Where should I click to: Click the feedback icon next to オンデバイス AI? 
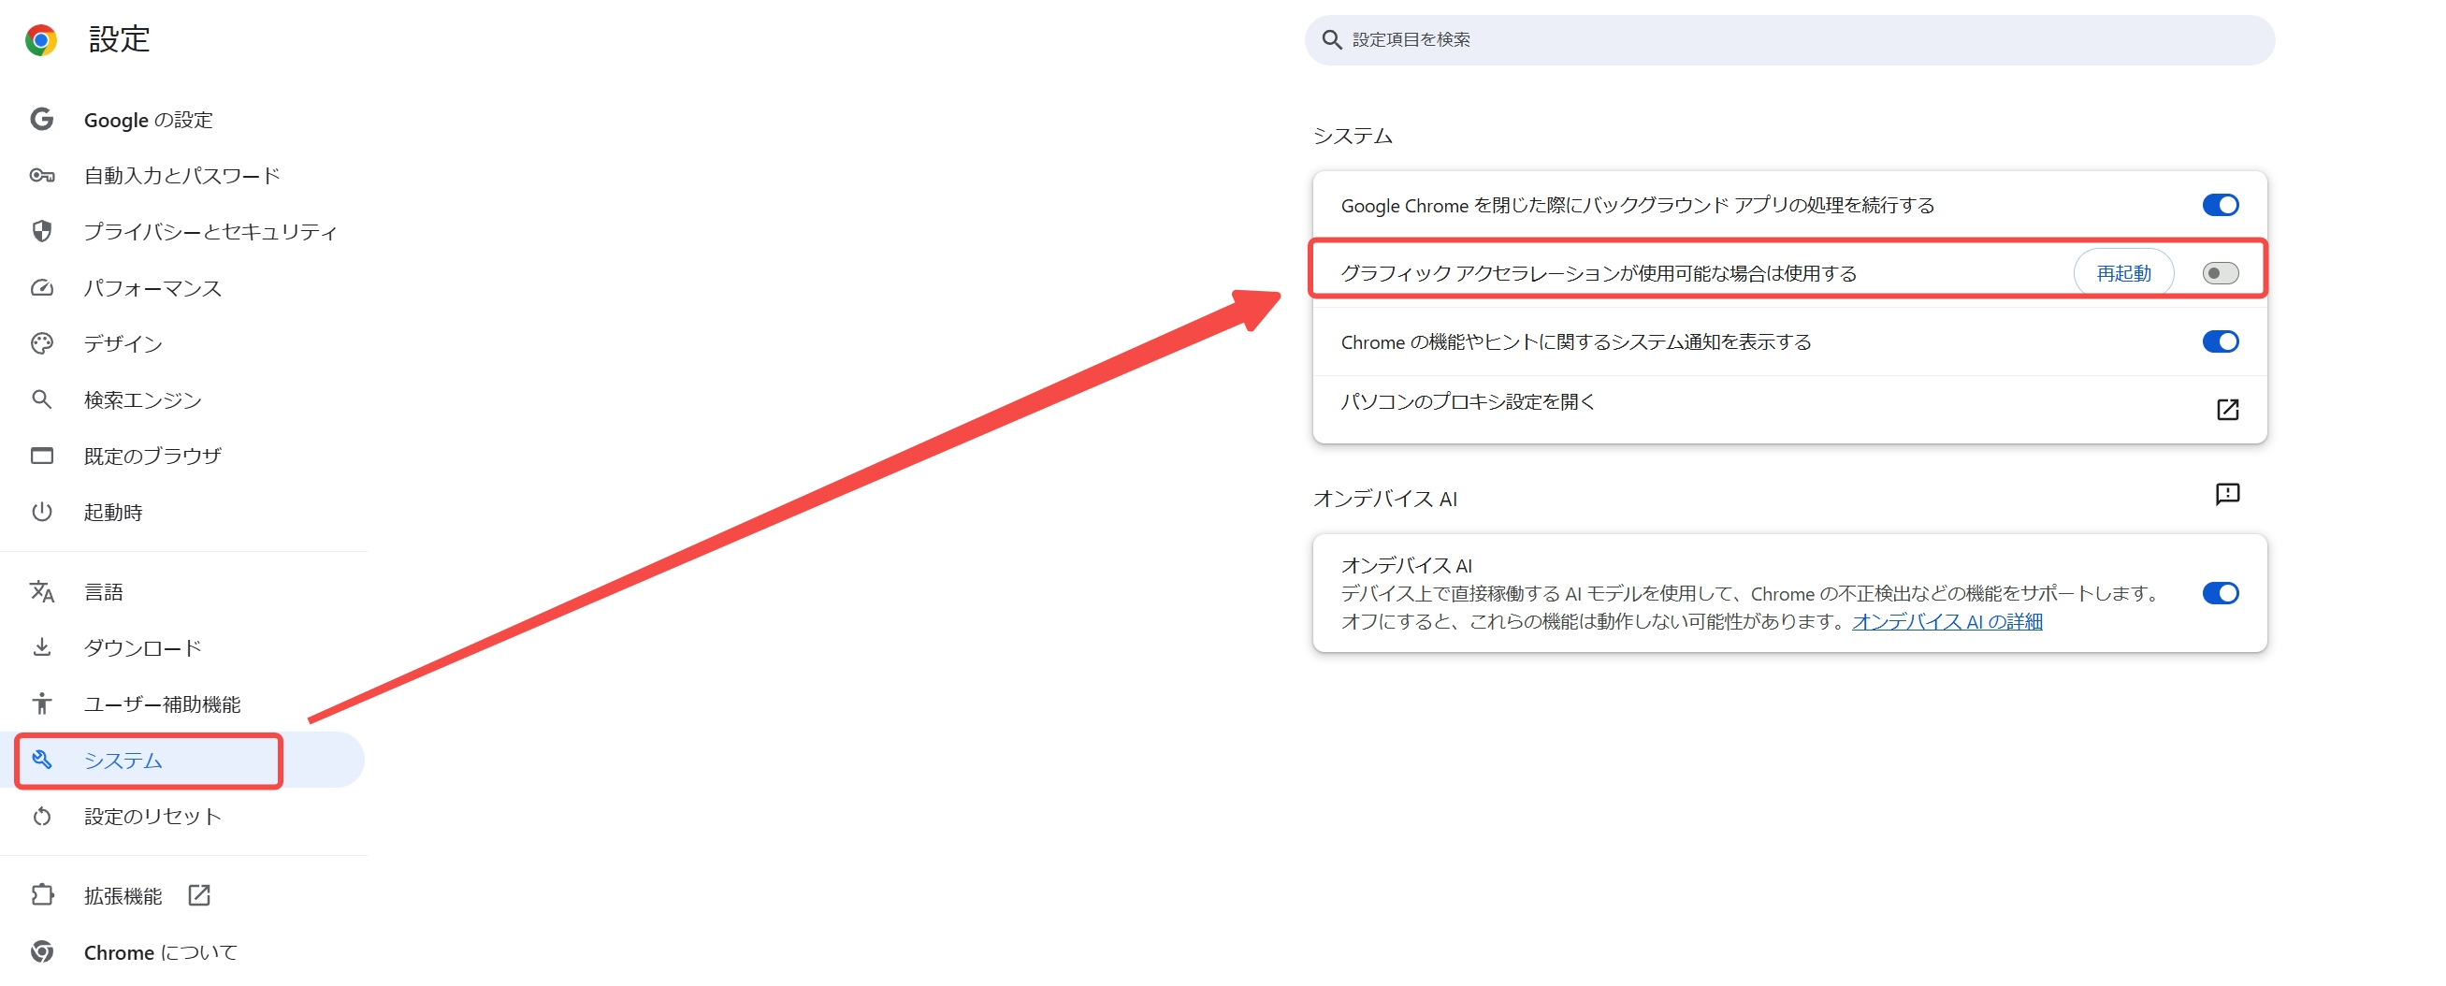2228,494
